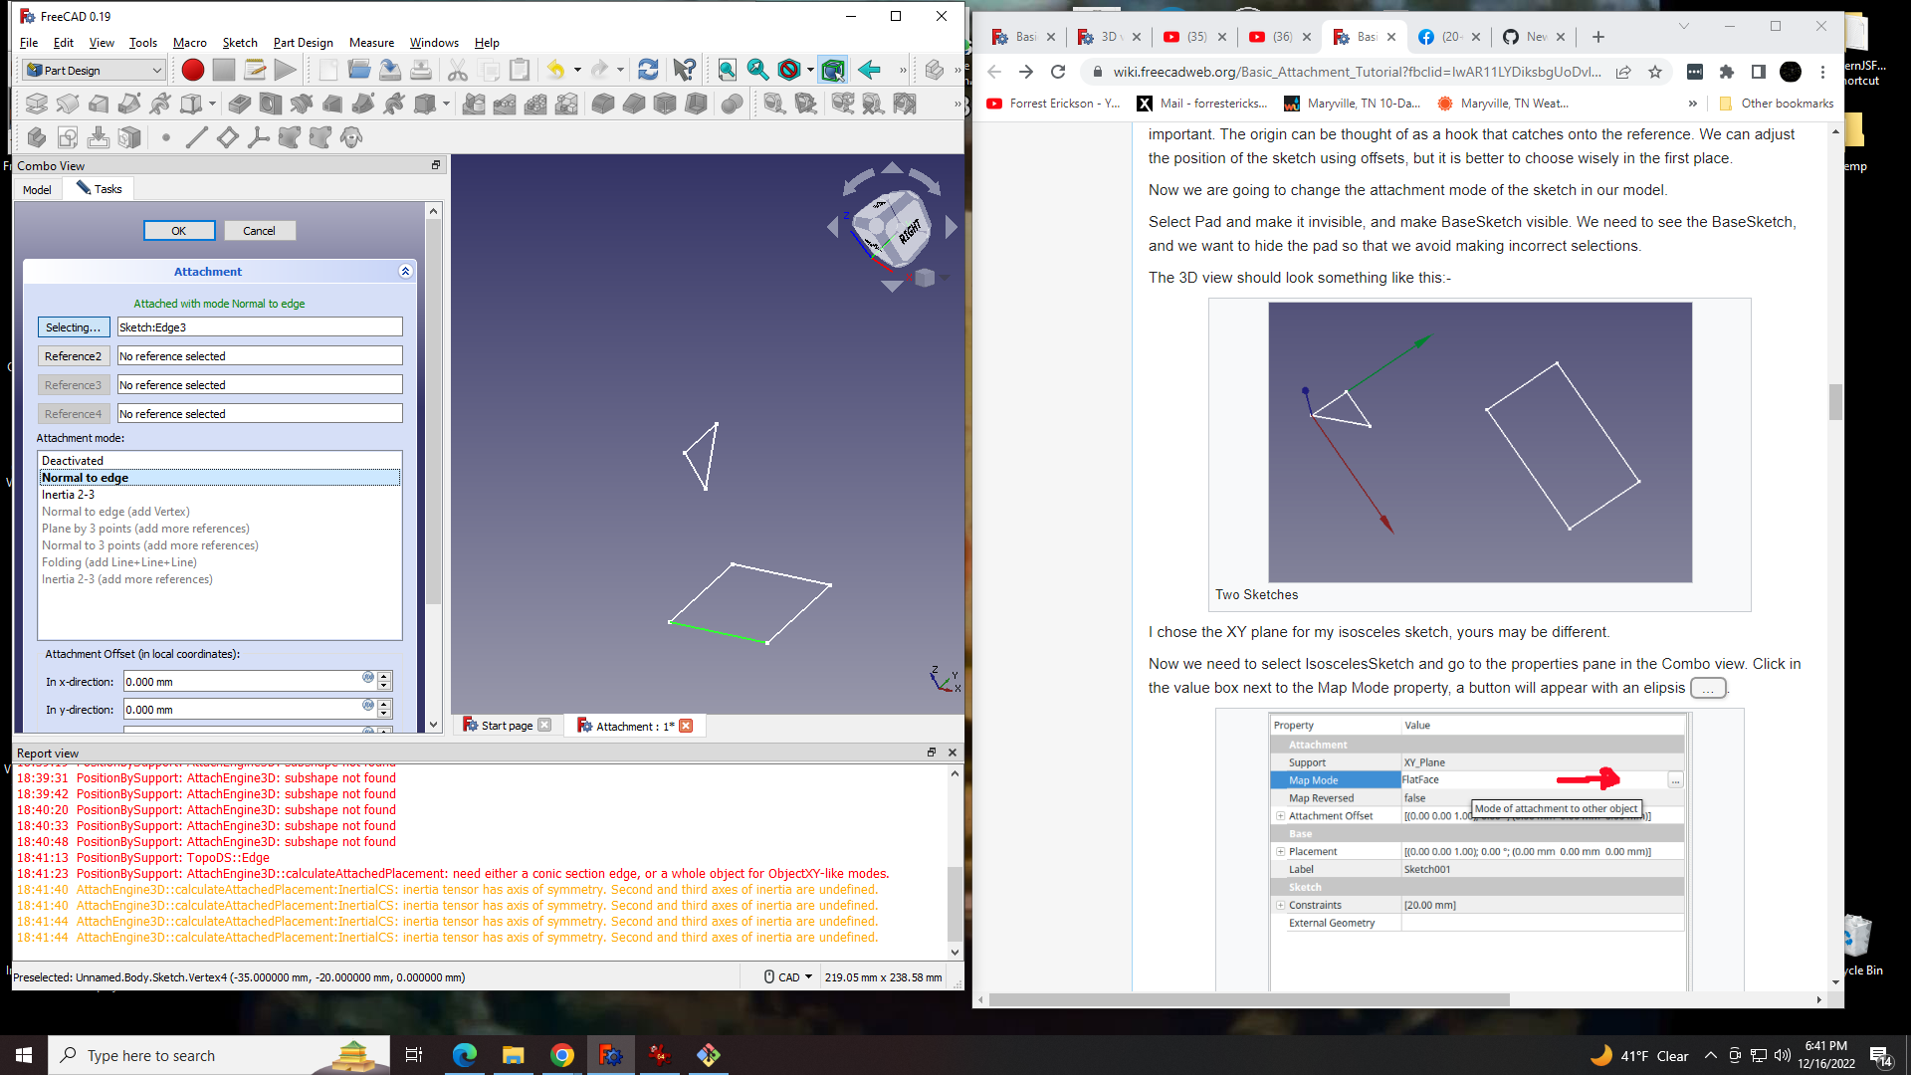Screen dimensions: 1911x1075
Task: Select the Pad tool
Action: point(37,104)
